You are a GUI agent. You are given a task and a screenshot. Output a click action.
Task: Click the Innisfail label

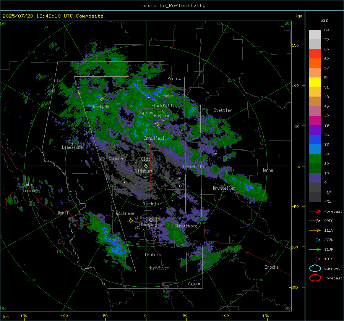[154, 138]
